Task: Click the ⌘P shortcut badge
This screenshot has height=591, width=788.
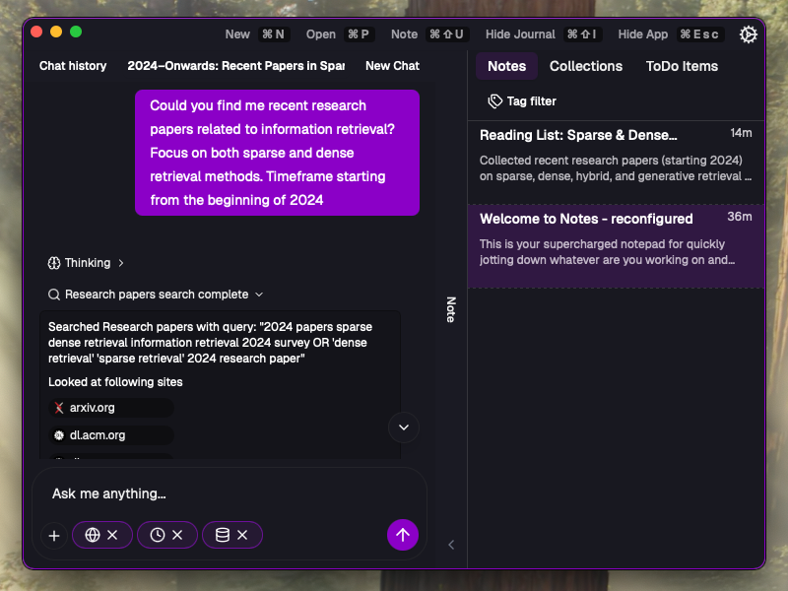Action: tap(359, 34)
